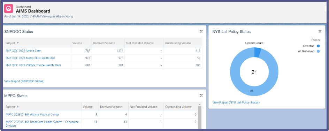This screenshot has width=329, height=131.
Task: Click Amida Care outstanding value 413
Action: pyautogui.click(x=198, y=51)
